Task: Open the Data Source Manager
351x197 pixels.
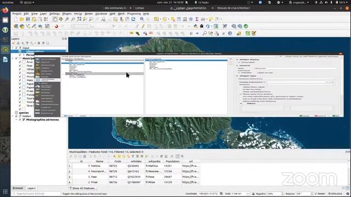Action: [16, 26]
